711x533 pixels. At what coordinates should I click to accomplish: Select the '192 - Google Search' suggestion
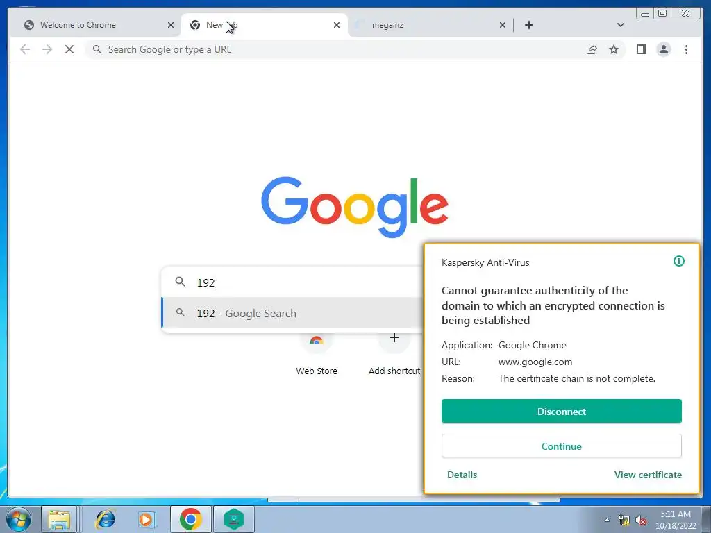pos(292,313)
